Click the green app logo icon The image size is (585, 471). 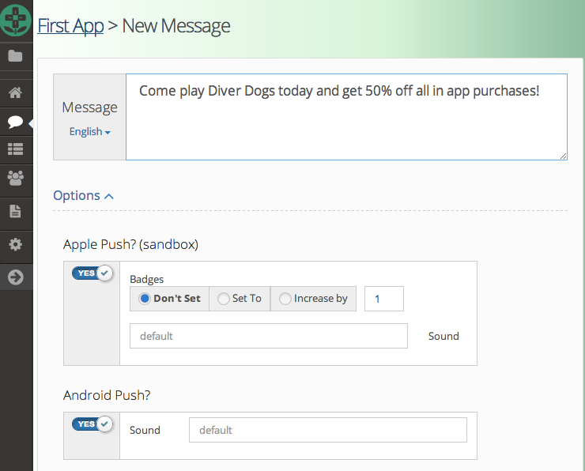pyautogui.click(x=15, y=20)
